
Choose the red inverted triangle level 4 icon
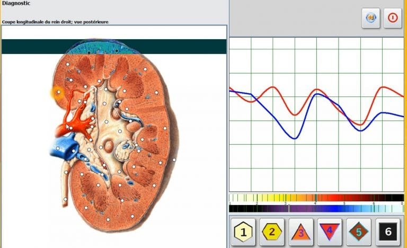click(x=330, y=232)
